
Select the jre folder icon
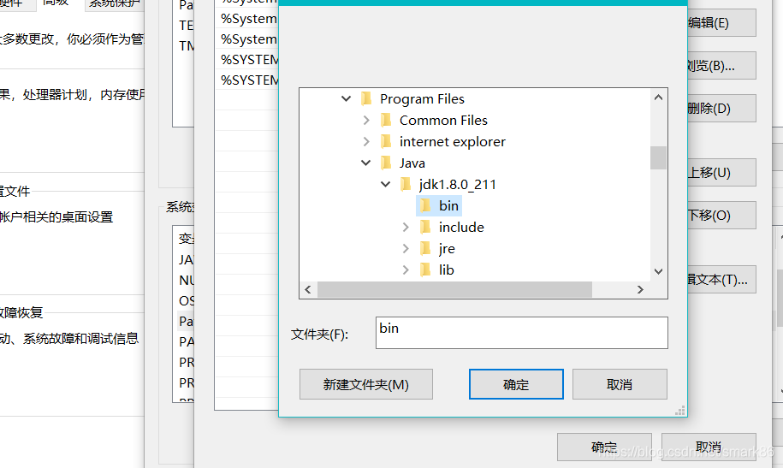425,249
